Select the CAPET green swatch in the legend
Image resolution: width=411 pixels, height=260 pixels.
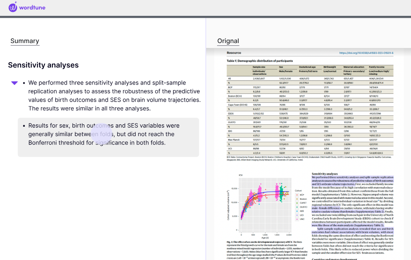(297, 203)
